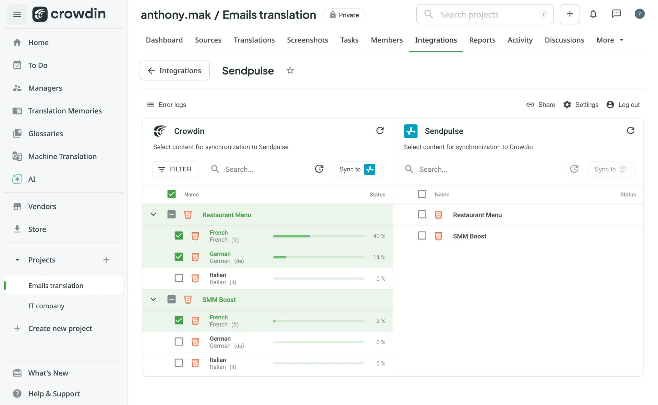This screenshot has height=405, width=658.
Task: Check Italian under Restaurant Menu
Action: point(179,278)
